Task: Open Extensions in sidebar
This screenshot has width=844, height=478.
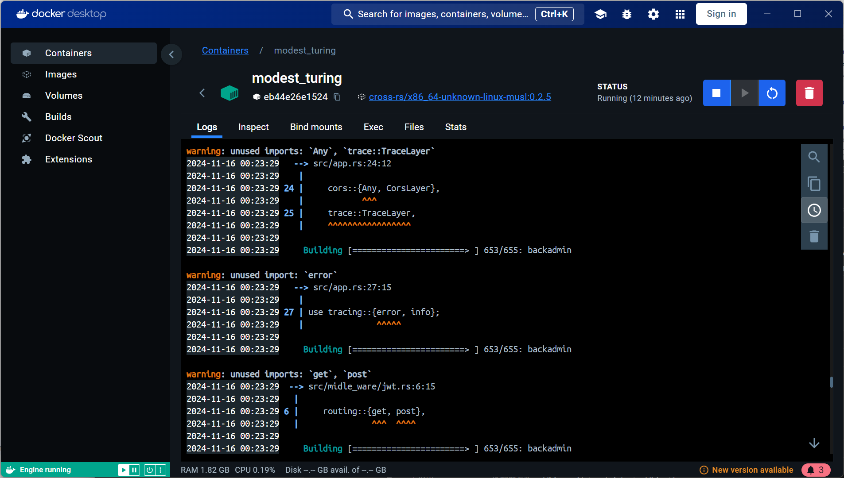Action: (84, 159)
